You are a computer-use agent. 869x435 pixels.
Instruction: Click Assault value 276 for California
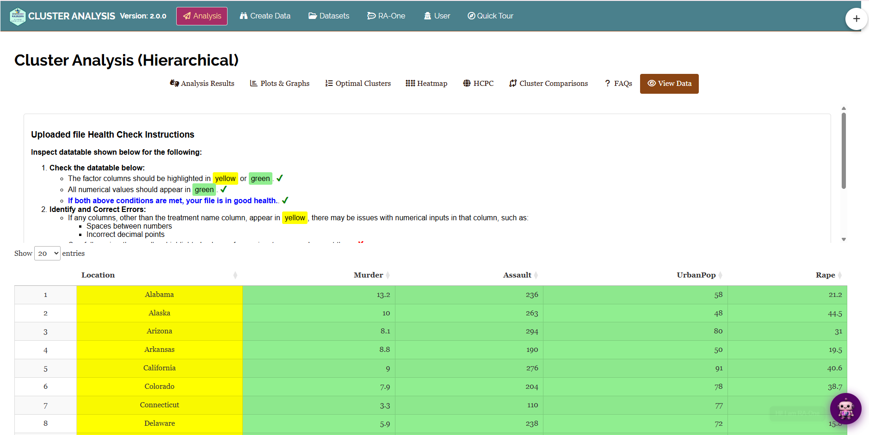point(469,368)
